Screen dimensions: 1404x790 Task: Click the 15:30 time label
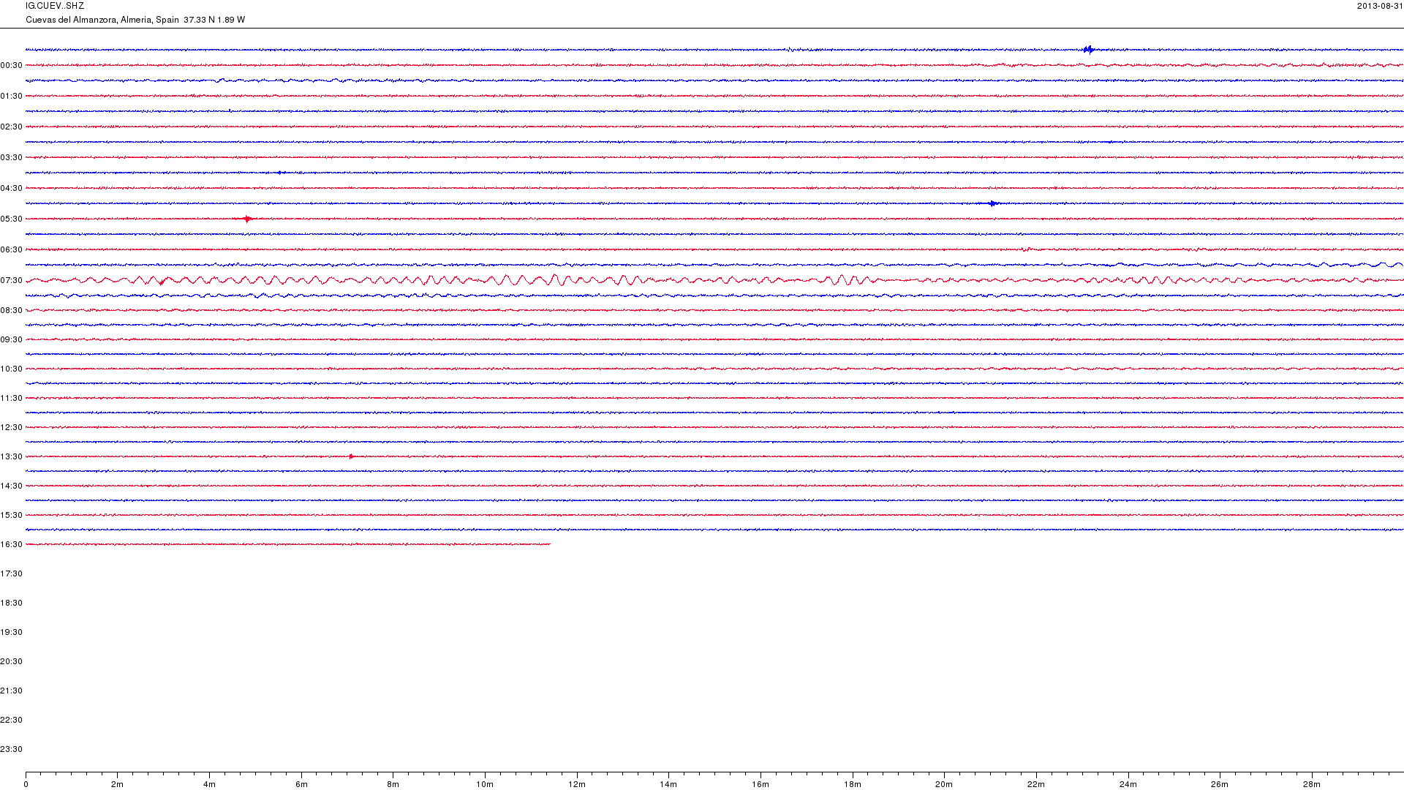click(12, 516)
